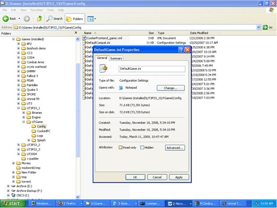Expand the bioshock demo folder node

coord(18,49)
